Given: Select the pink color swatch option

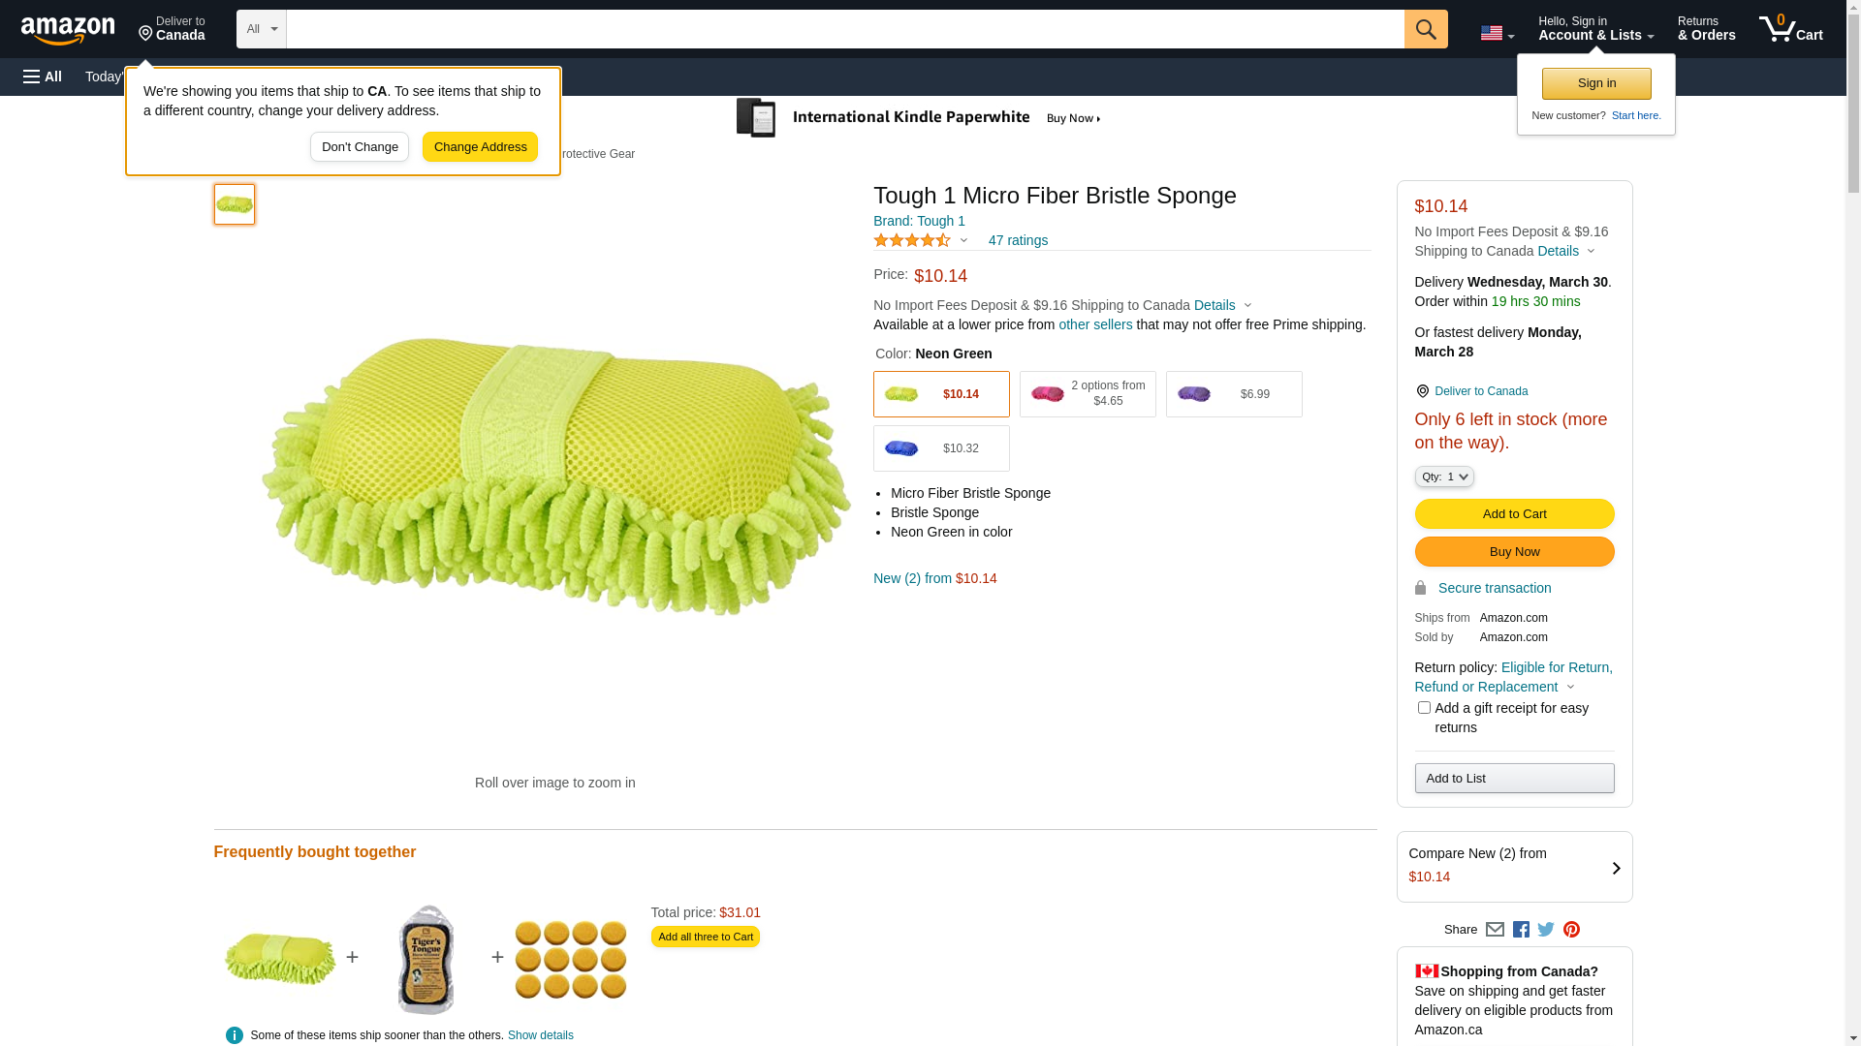Looking at the screenshot, I should 1087,394.
